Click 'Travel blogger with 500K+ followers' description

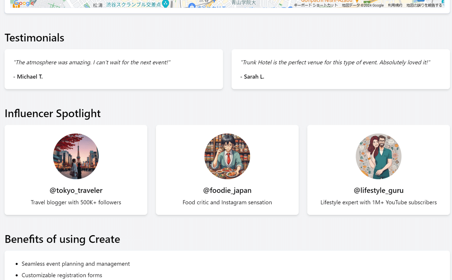click(76, 202)
